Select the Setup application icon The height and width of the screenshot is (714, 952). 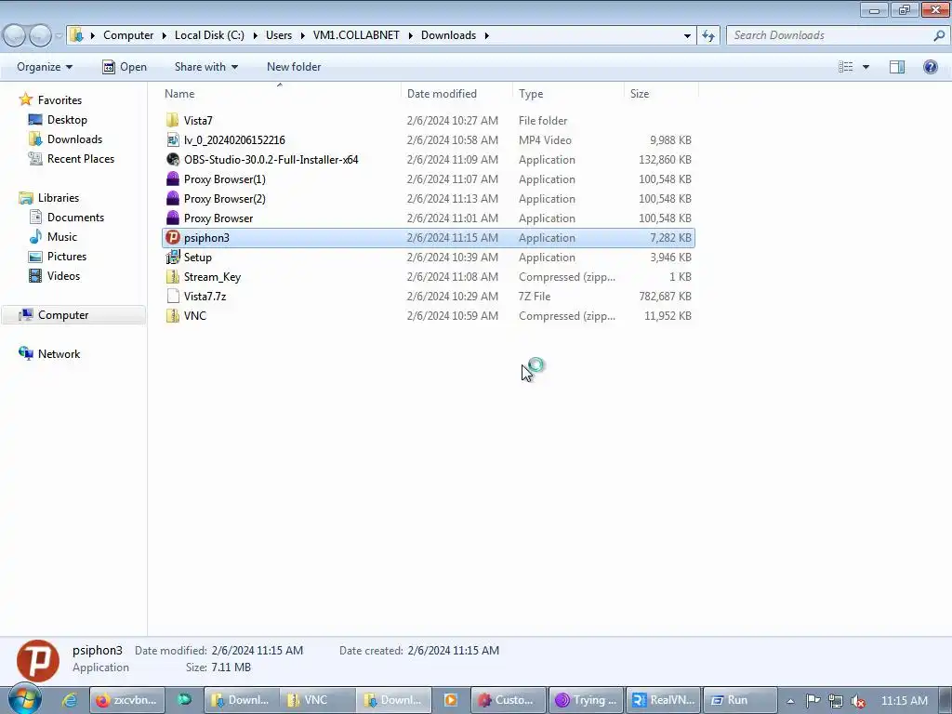pos(172,257)
